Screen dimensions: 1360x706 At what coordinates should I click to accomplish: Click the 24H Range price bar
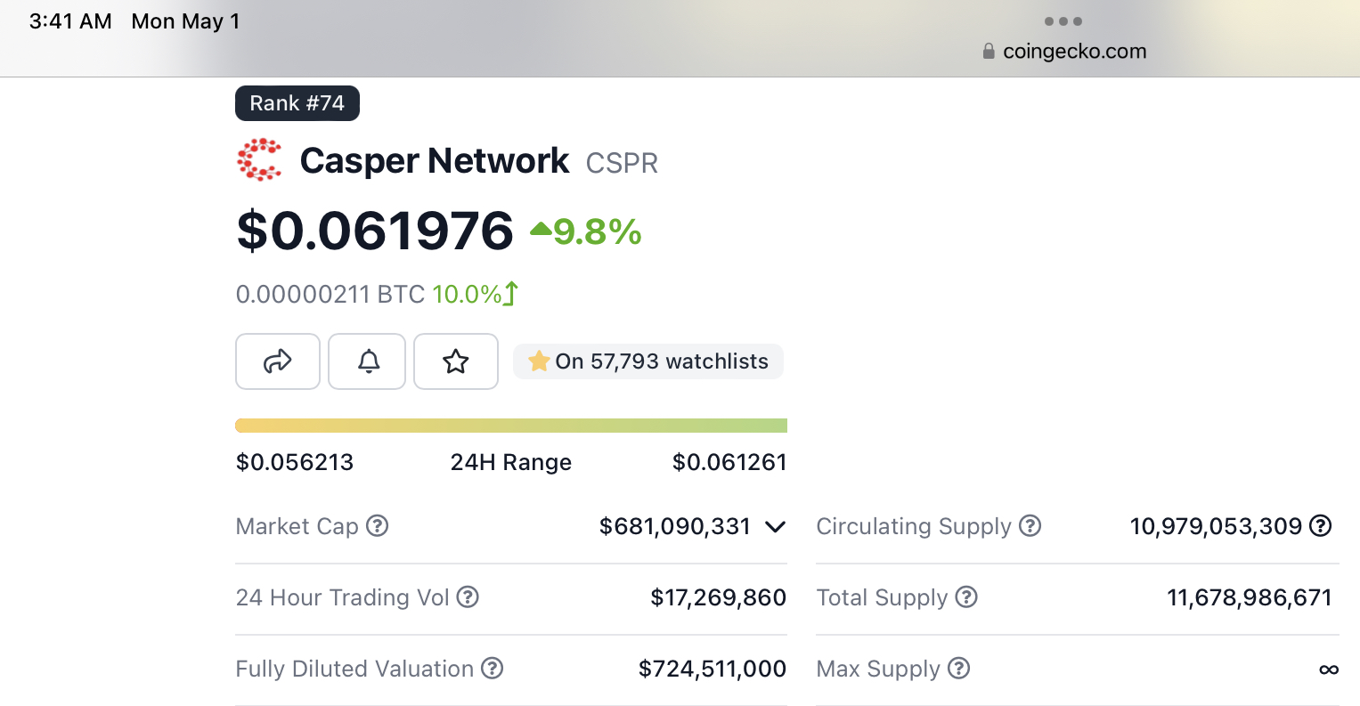point(511,426)
